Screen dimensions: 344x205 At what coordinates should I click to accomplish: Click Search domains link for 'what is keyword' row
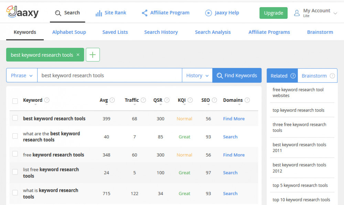coord(230,194)
